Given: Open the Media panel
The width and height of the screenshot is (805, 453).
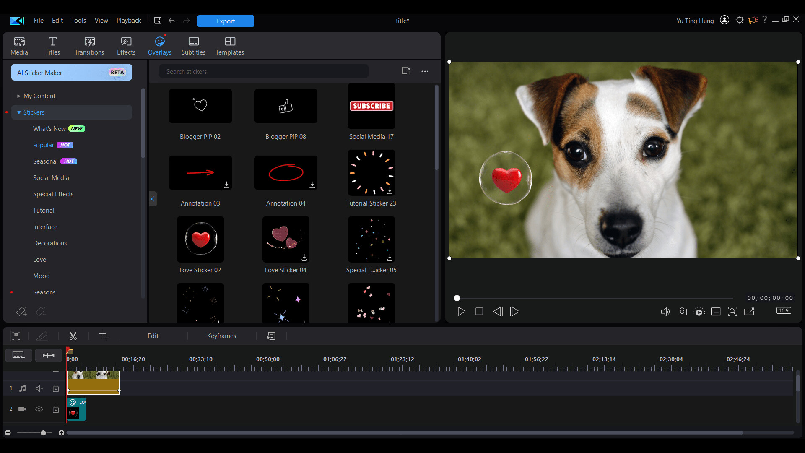Looking at the screenshot, I should coord(19,45).
